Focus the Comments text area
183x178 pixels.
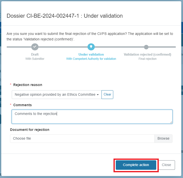pos(92,116)
